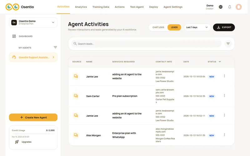The width and height of the screenshot is (250, 156).
Task: Open the Activities tab
Action: 63,7
